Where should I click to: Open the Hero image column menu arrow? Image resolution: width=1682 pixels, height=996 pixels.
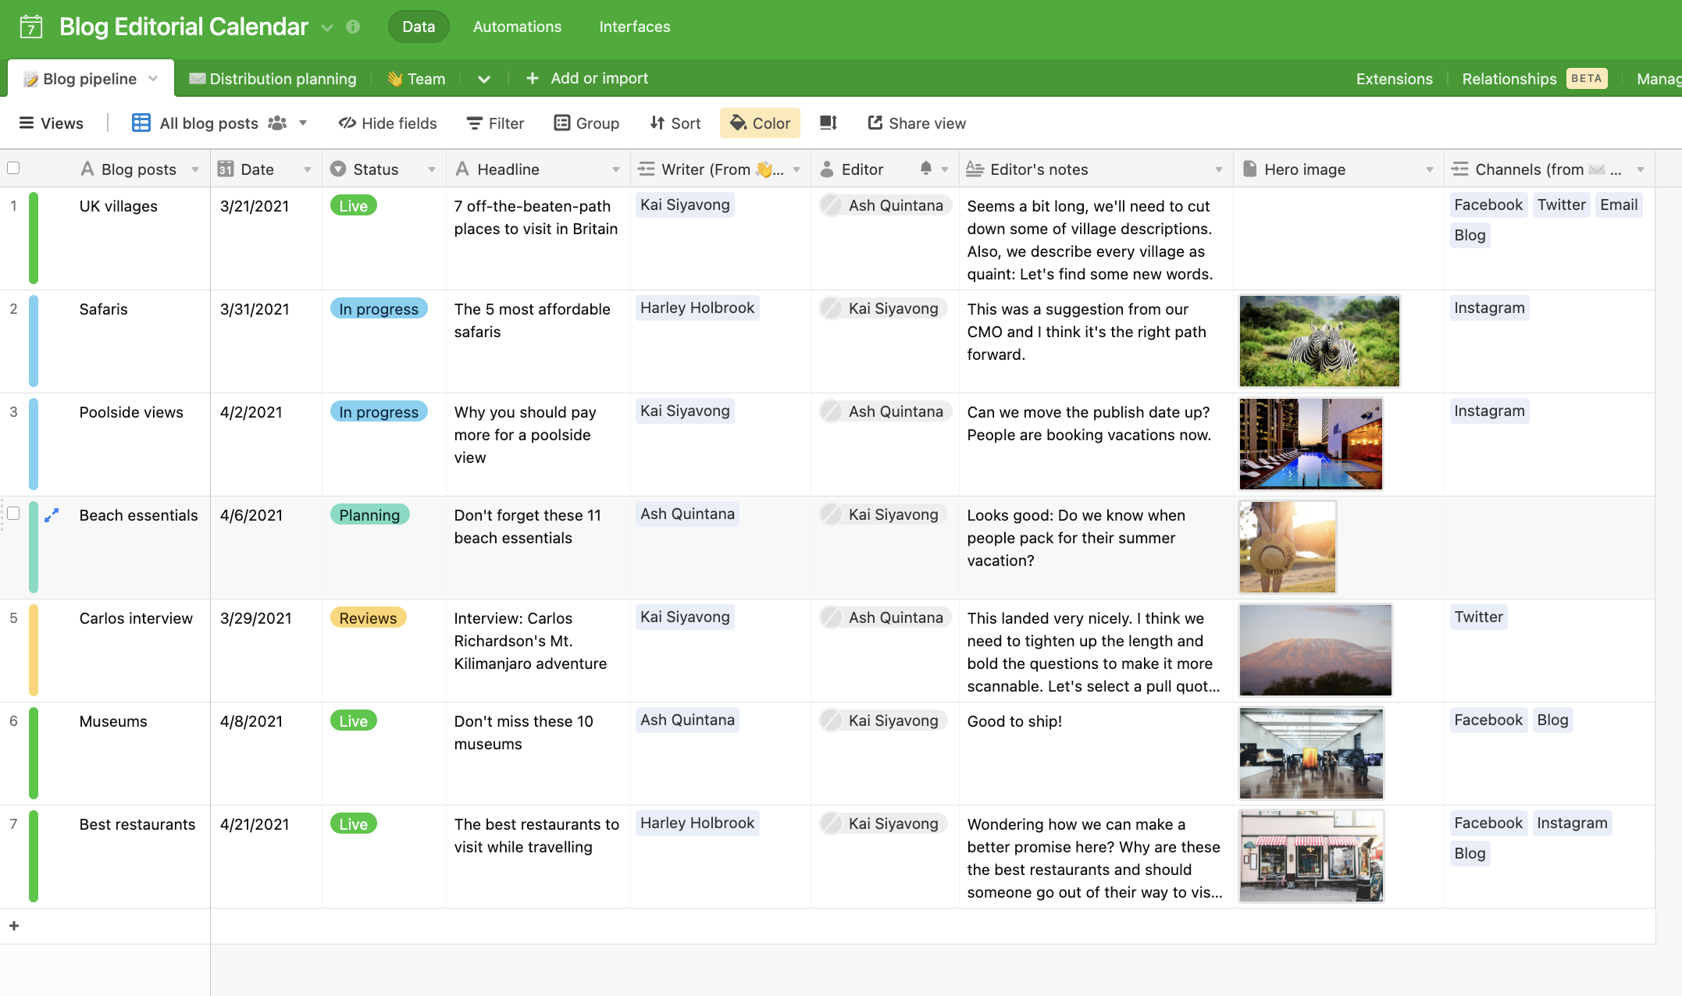(1429, 169)
